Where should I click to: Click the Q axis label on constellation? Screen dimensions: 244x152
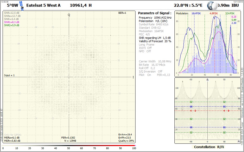(69, 15)
